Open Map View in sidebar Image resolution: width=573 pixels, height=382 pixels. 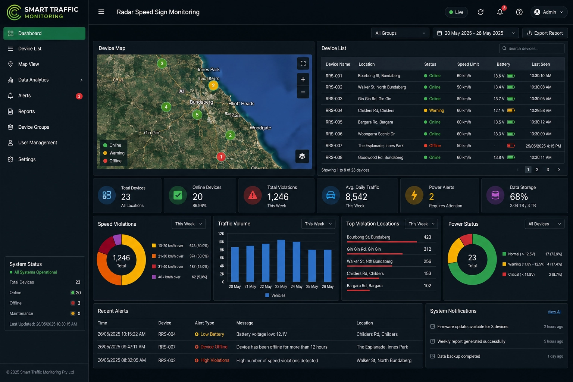44,64
